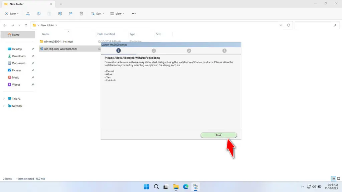Screen dimensions: 342x192
Task: Click the Copy icon in the toolbar
Action: coord(39,14)
